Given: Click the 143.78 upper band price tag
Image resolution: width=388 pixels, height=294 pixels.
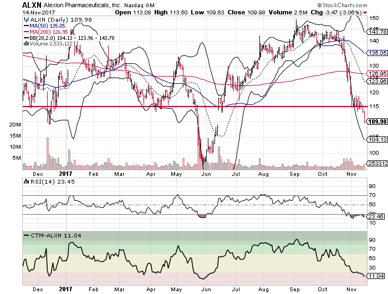Looking at the screenshot, I should [x=377, y=32].
